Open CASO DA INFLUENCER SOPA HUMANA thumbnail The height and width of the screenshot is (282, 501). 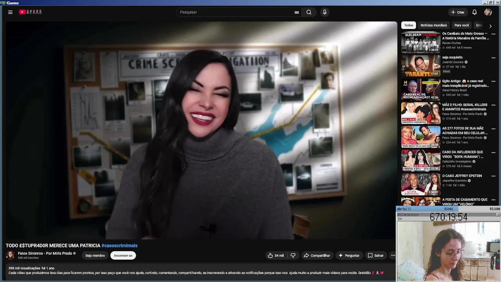421,160
